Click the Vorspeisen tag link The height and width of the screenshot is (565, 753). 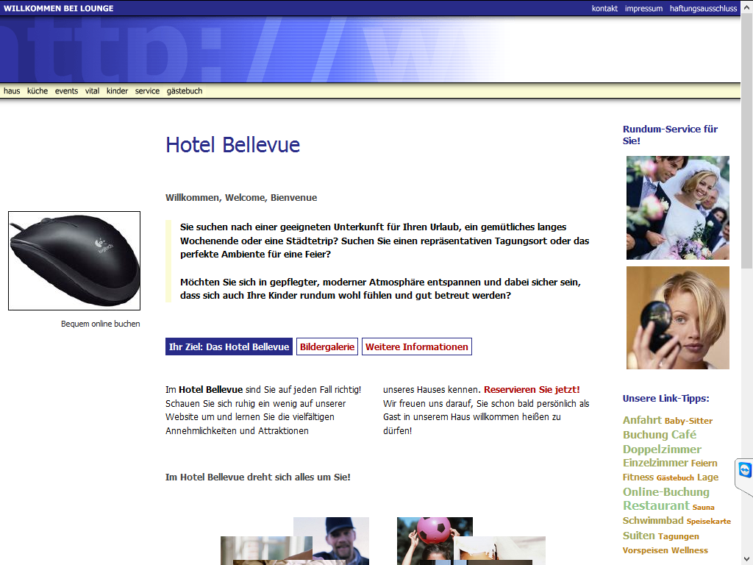(646, 550)
